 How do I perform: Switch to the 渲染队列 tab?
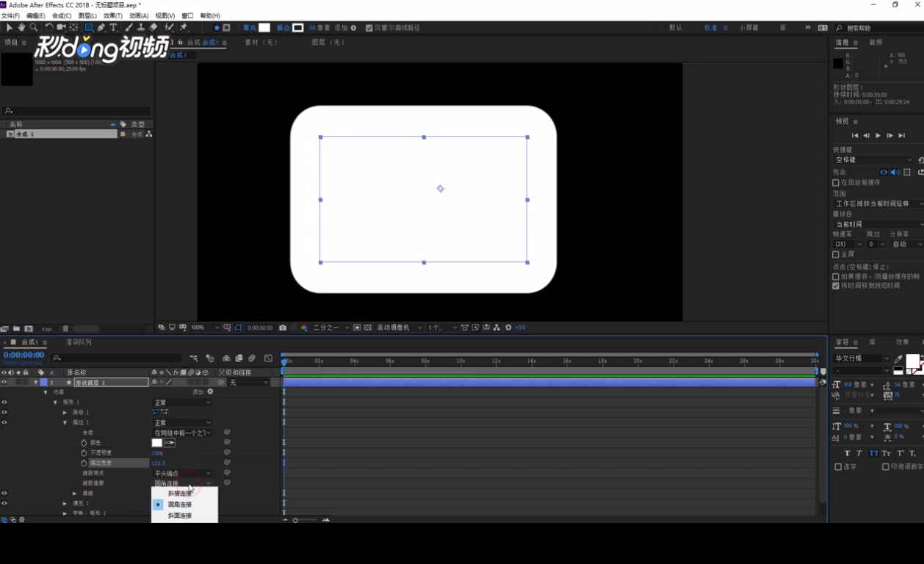(x=79, y=342)
